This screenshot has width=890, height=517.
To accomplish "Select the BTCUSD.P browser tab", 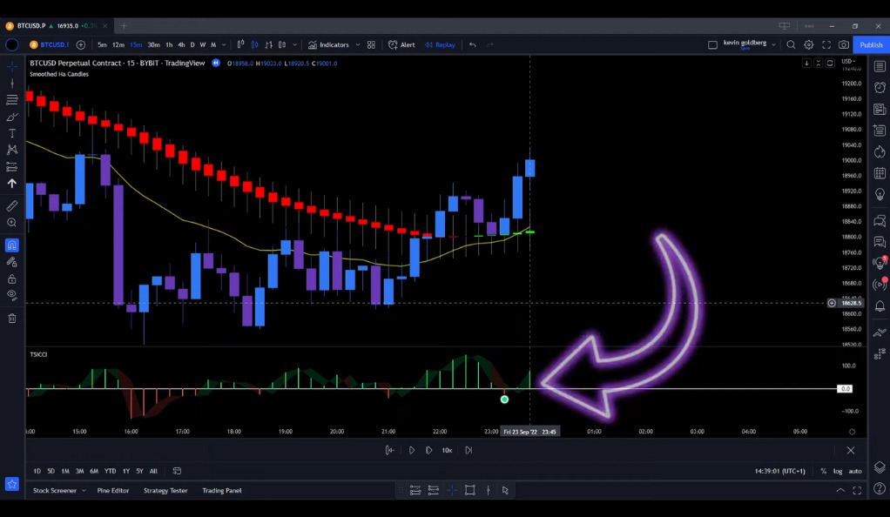I will 57,26.
